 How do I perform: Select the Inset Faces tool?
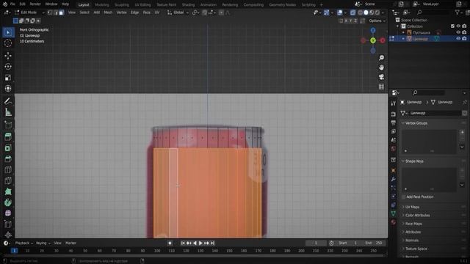8,148
